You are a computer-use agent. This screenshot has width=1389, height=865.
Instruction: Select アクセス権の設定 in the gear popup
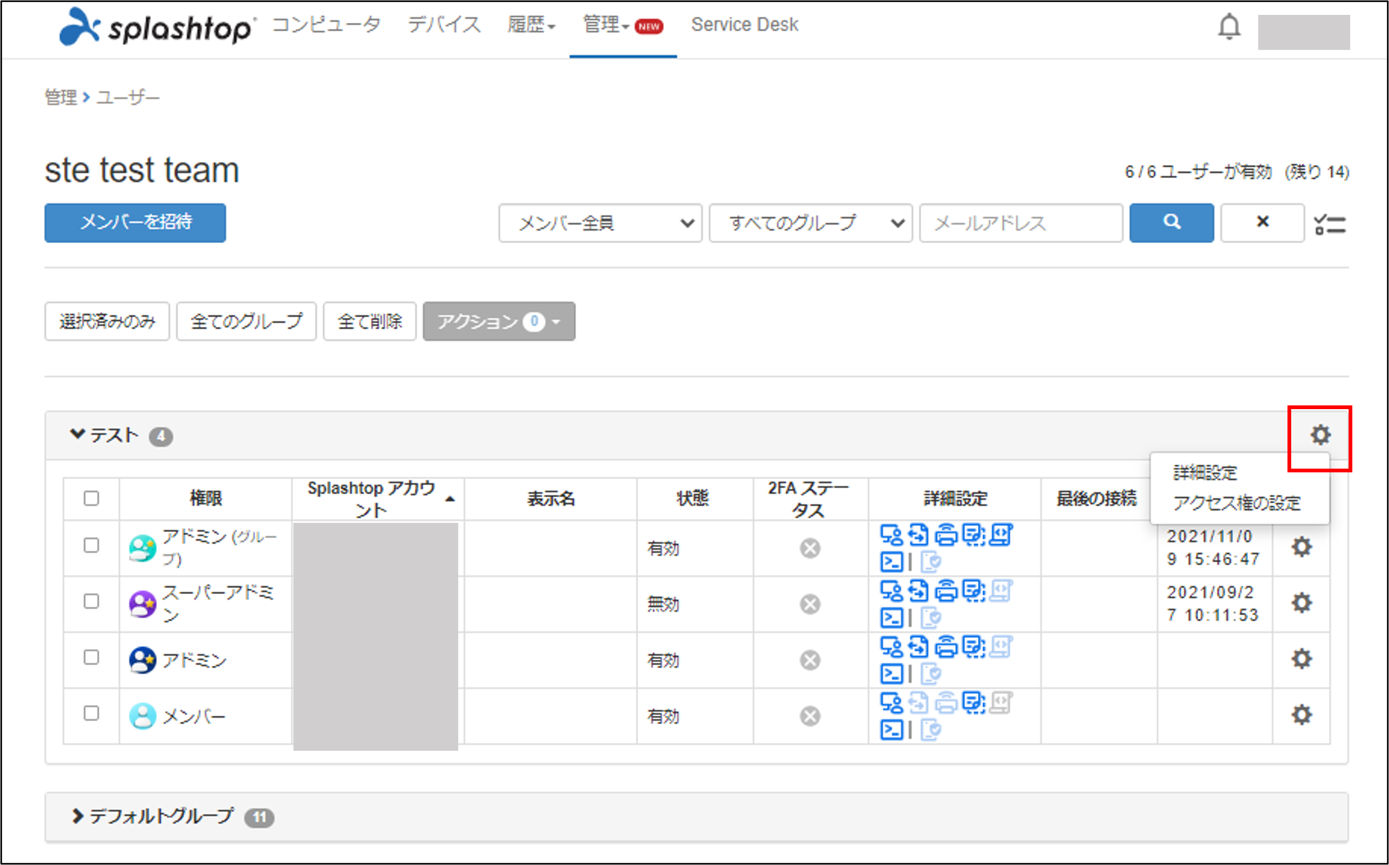(x=1236, y=503)
